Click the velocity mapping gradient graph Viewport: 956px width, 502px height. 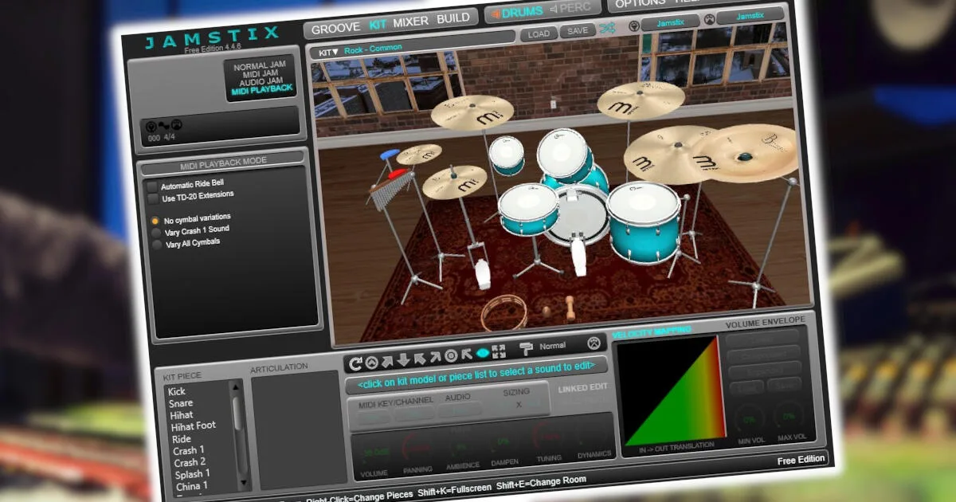coord(671,391)
